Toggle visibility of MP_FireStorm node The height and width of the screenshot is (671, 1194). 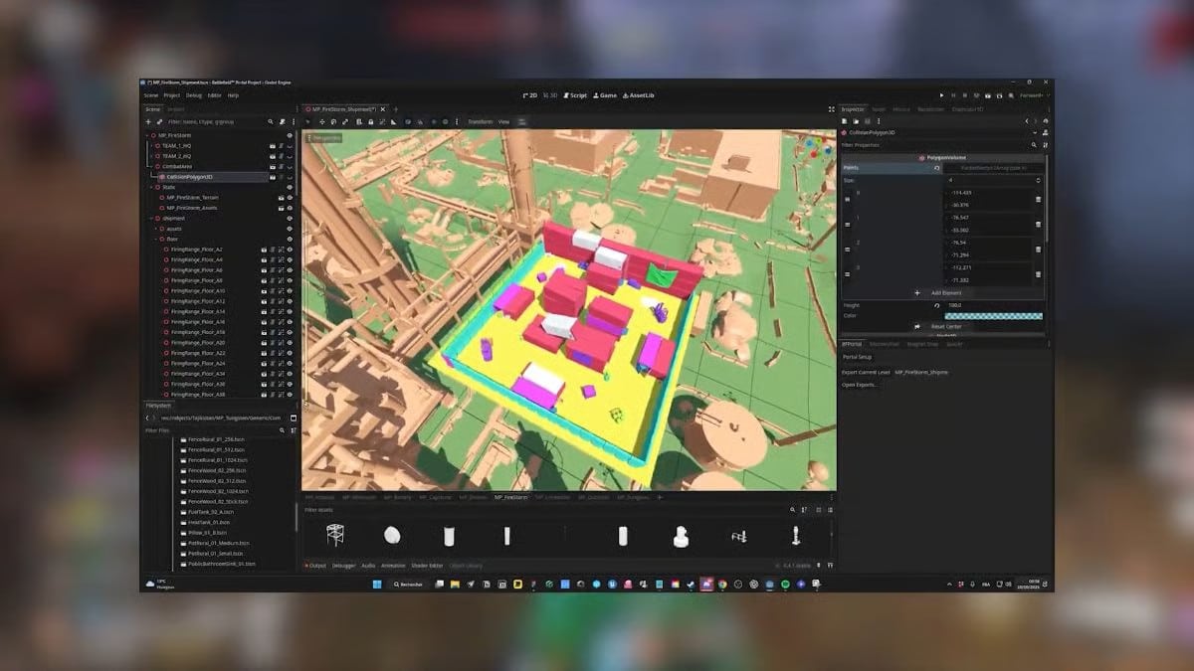(x=290, y=135)
